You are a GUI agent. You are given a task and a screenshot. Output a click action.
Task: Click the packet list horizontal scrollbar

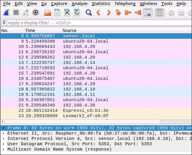(x=82, y=122)
